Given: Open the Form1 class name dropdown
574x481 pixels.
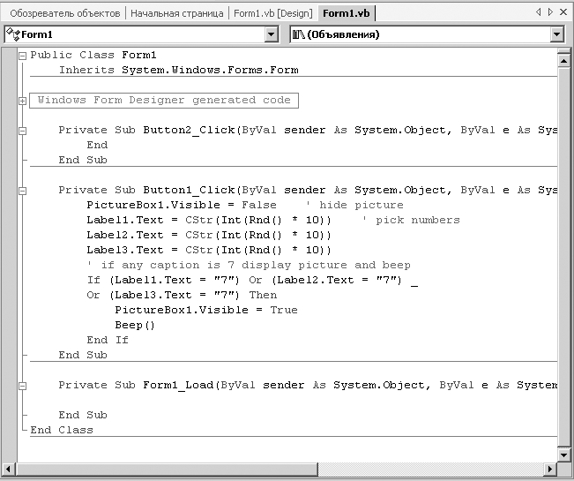Looking at the screenshot, I should (271, 34).
